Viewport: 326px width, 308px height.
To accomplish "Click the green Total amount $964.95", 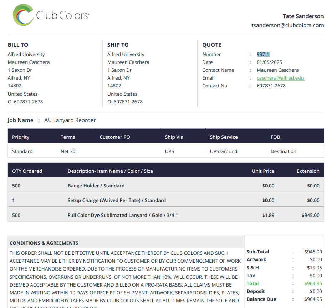I will 313,283.
